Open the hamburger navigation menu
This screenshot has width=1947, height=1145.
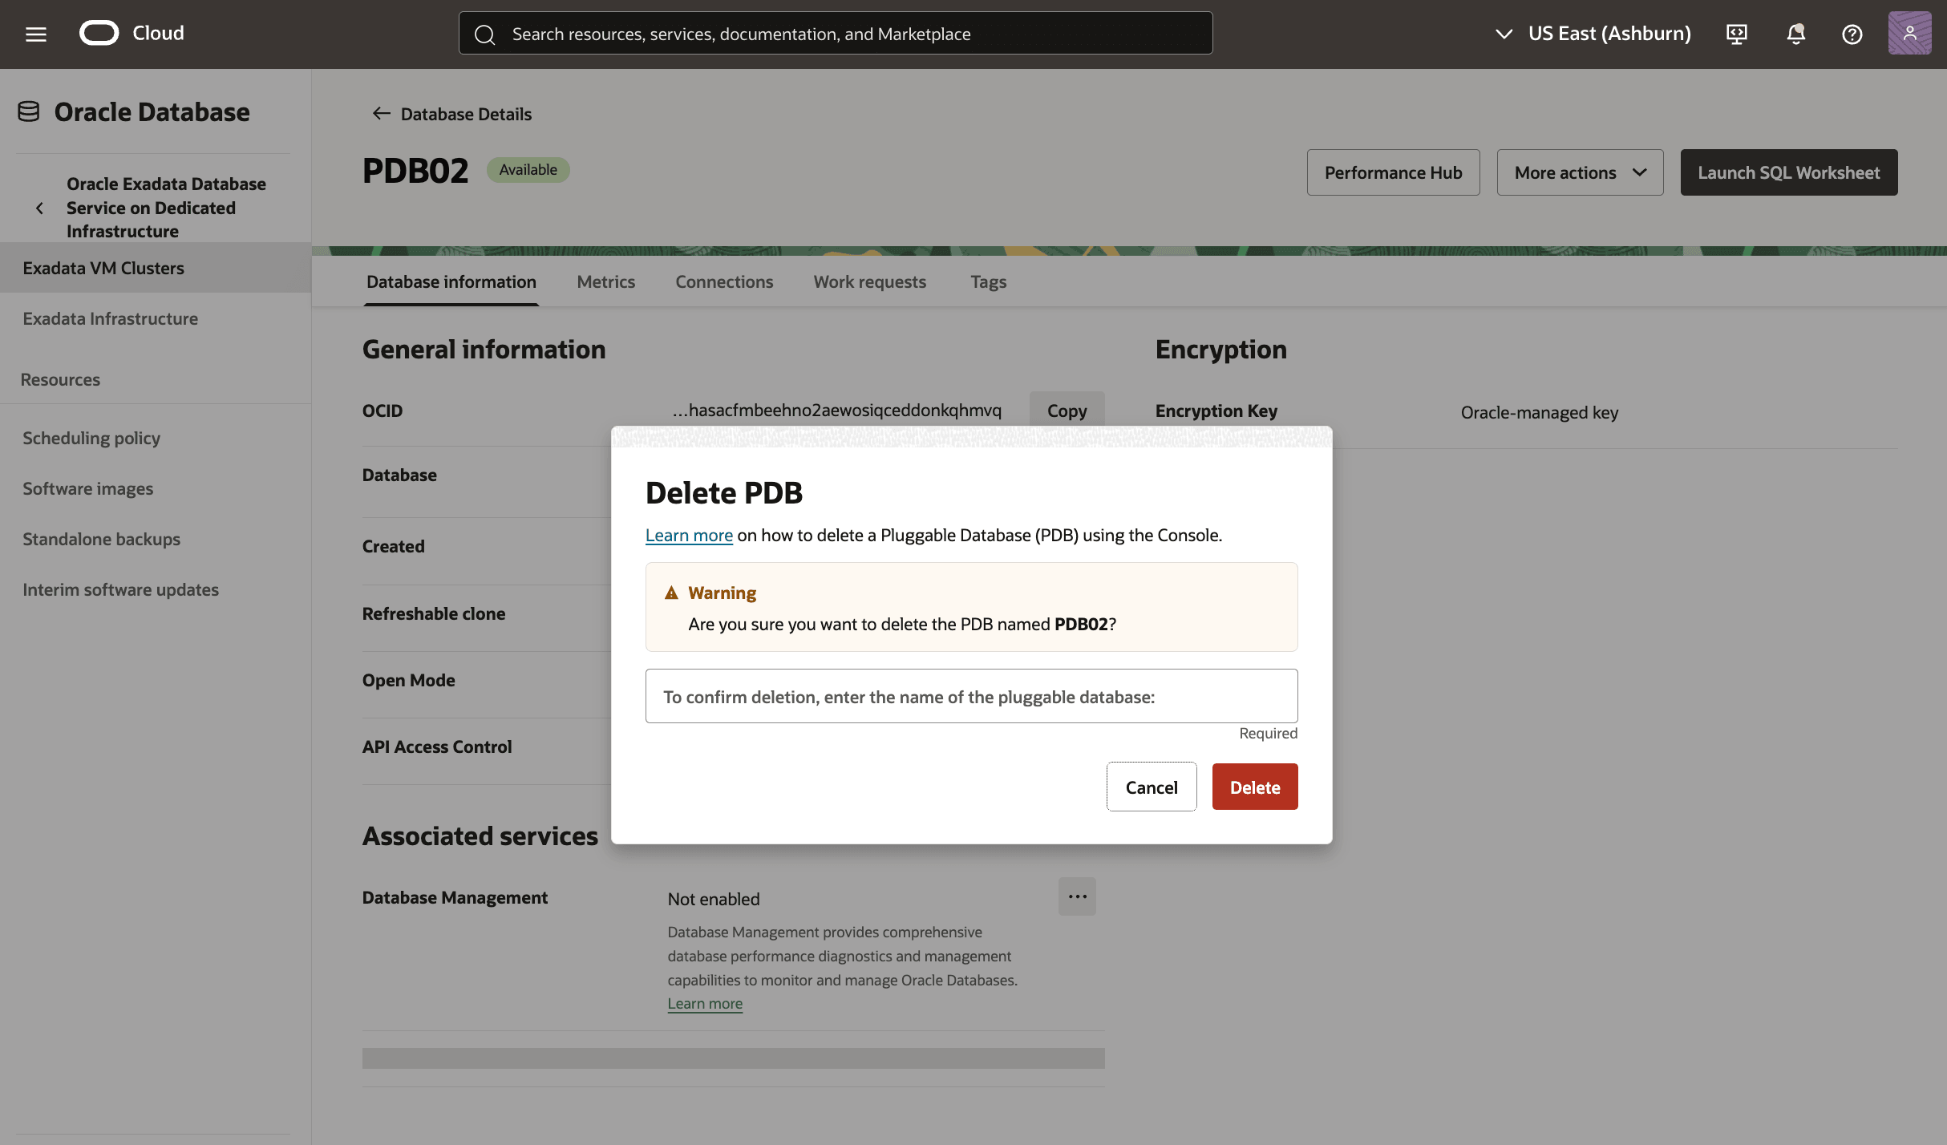(x=35, y=34)
